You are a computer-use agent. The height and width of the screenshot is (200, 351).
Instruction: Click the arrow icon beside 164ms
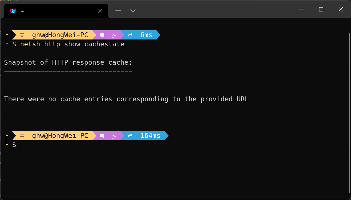pyautogui.click(x=130, y=136)
